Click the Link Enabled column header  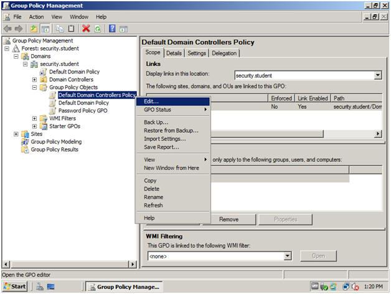[313, 98]
